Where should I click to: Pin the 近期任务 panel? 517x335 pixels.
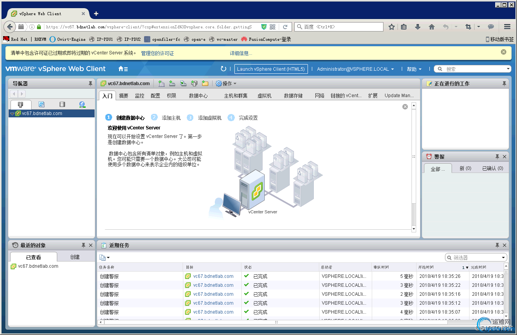497,245
